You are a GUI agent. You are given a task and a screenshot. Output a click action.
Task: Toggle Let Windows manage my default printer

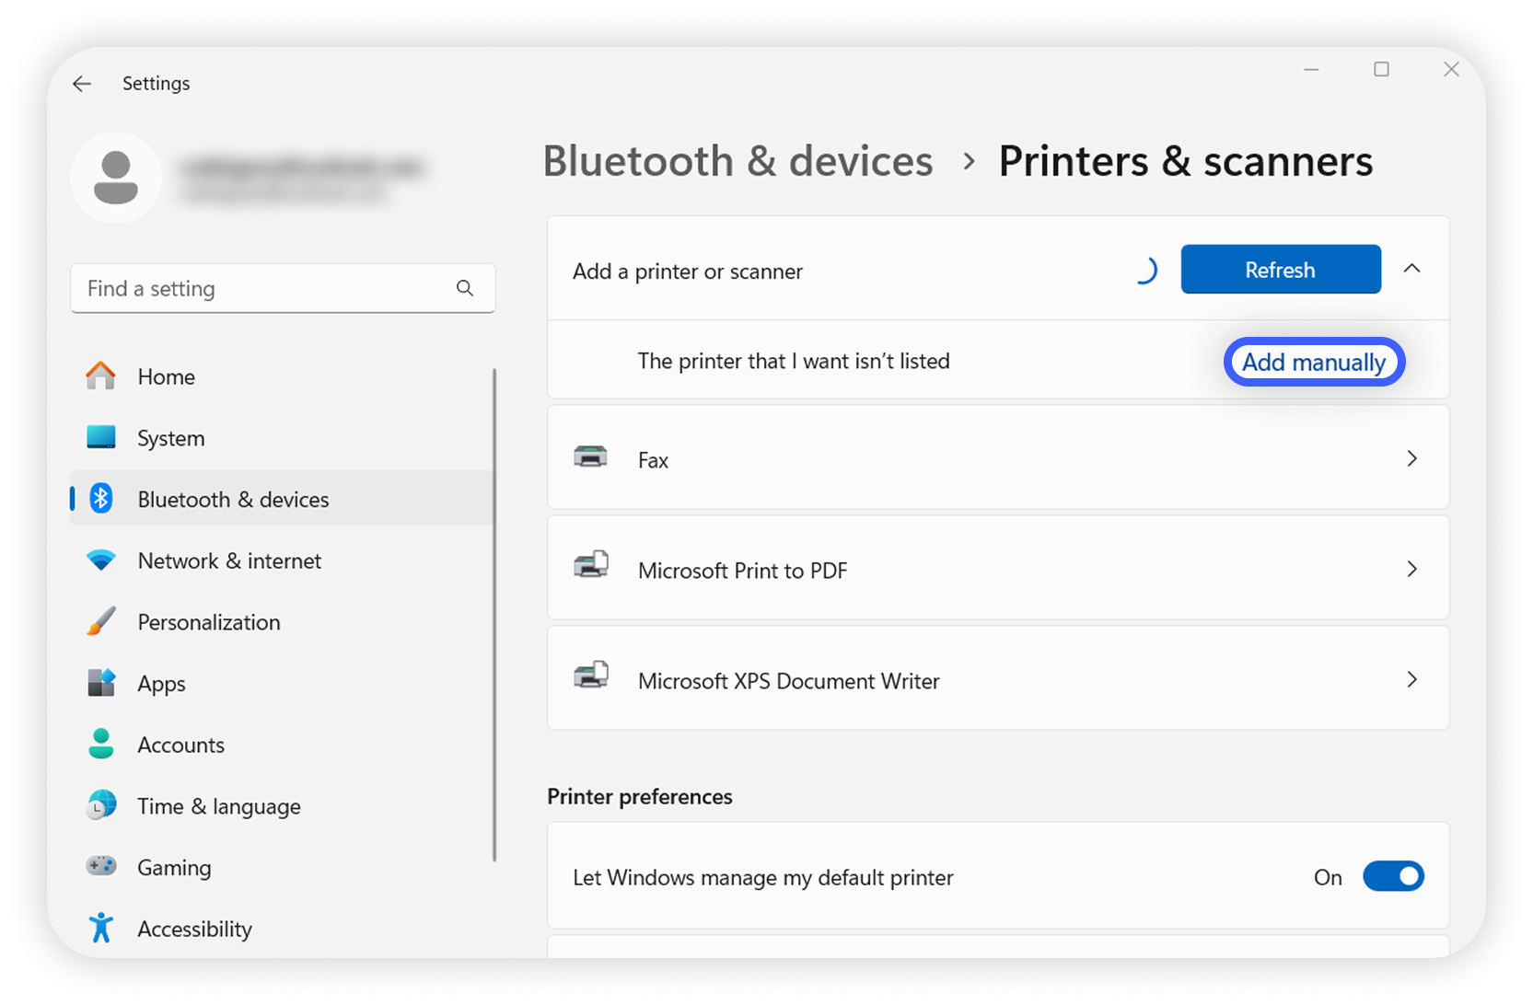(1393, 876)
